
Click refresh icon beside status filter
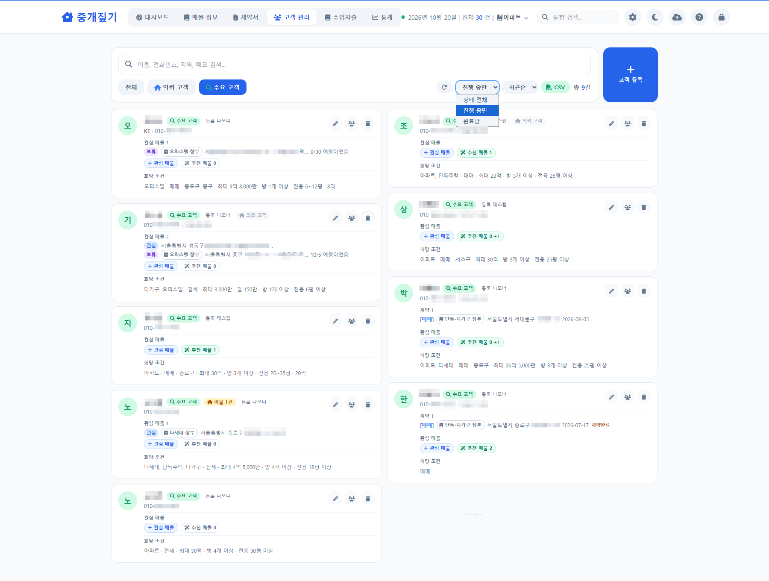click(444, 87)
